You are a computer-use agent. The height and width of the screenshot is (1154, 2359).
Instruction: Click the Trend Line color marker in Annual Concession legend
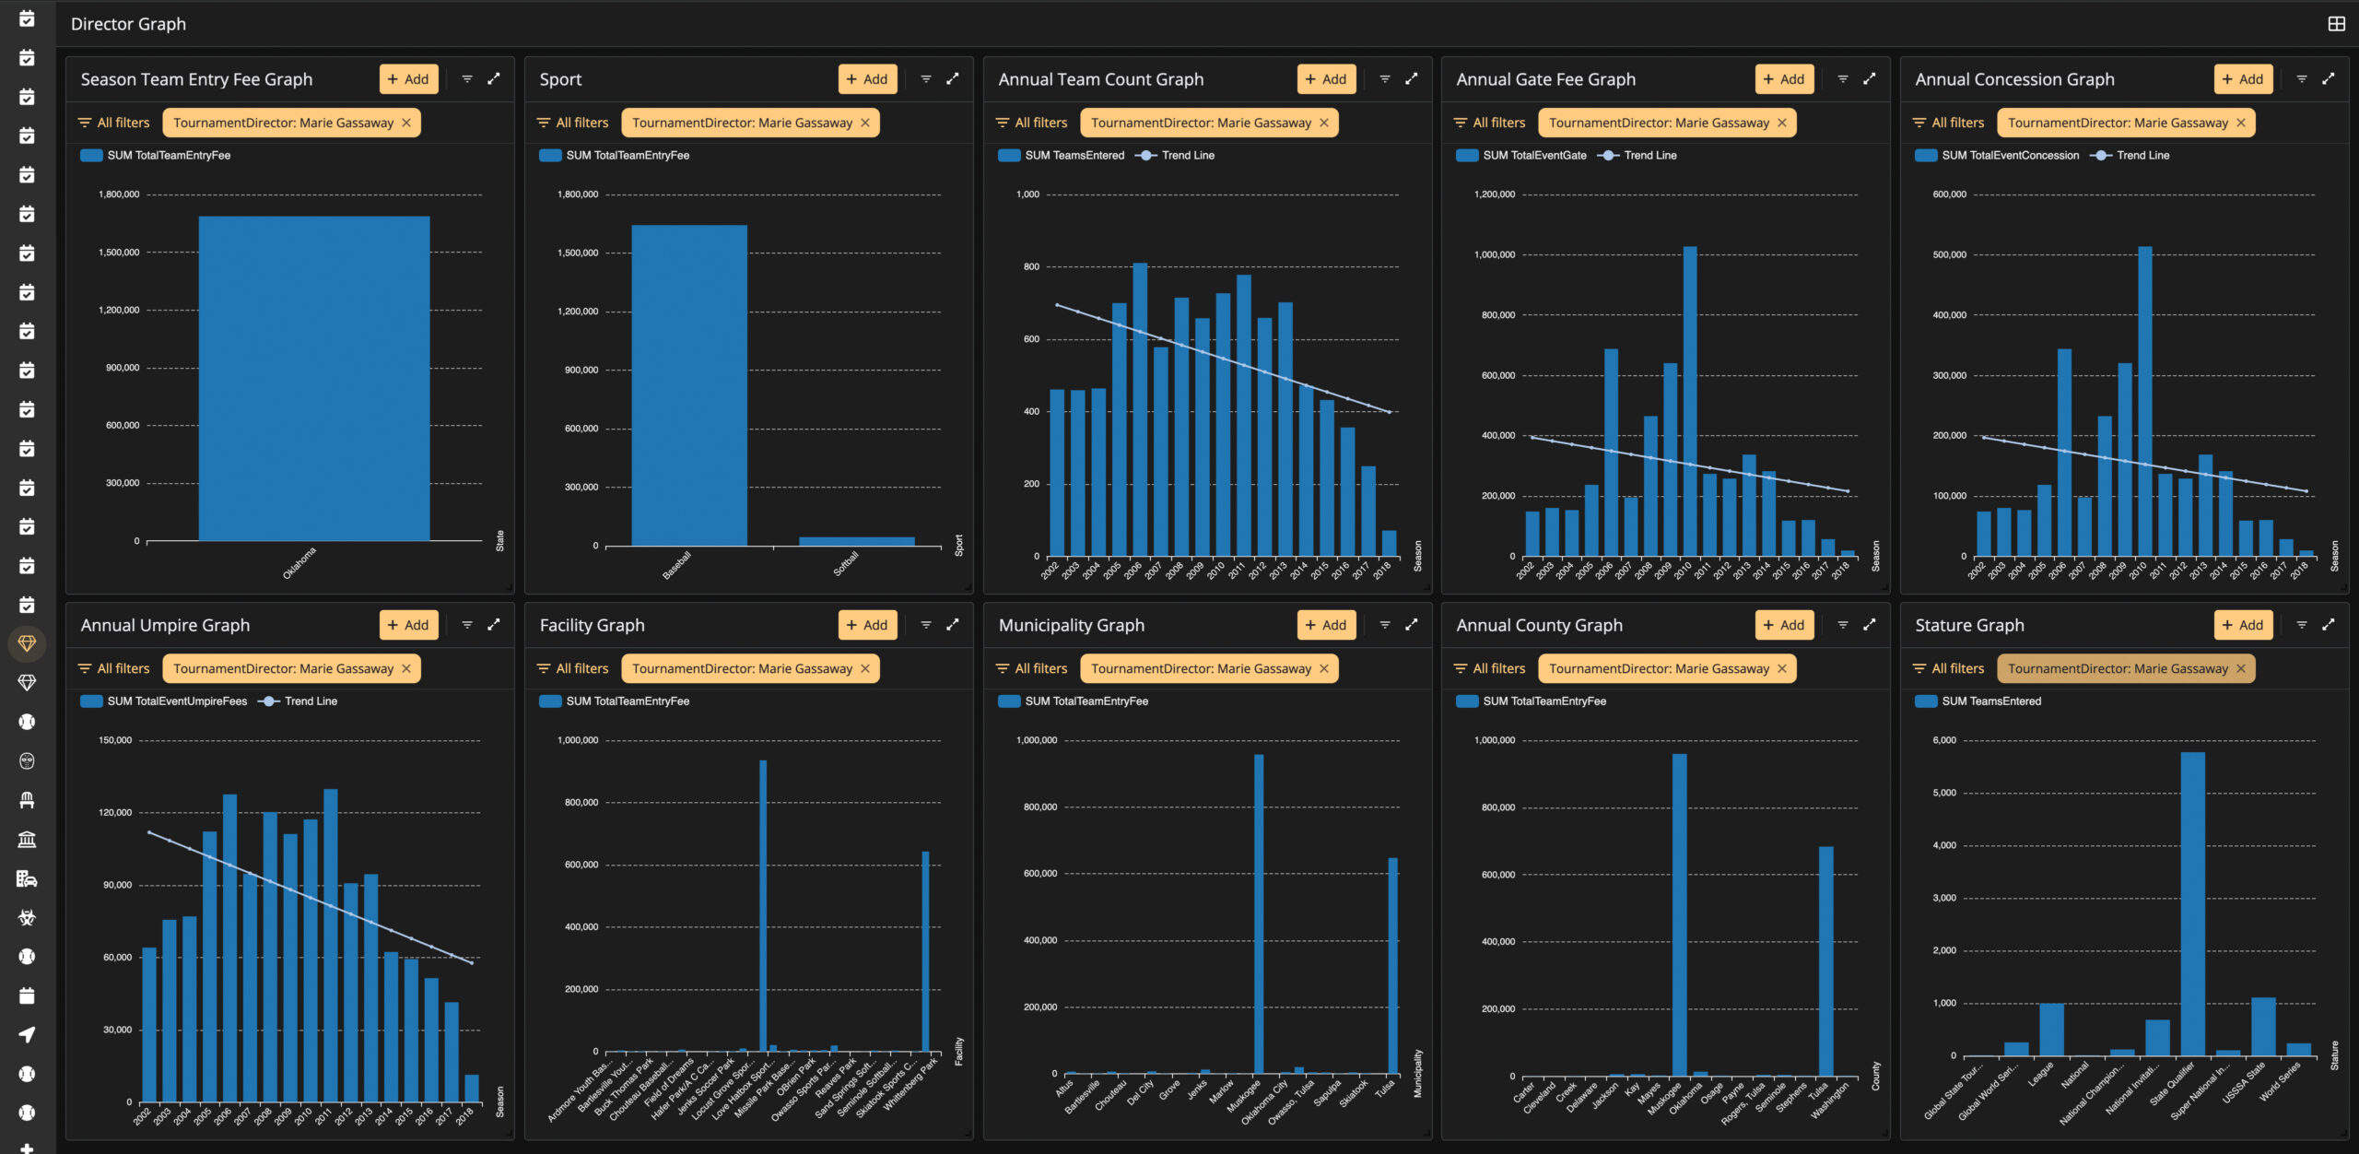[2100, 156]
